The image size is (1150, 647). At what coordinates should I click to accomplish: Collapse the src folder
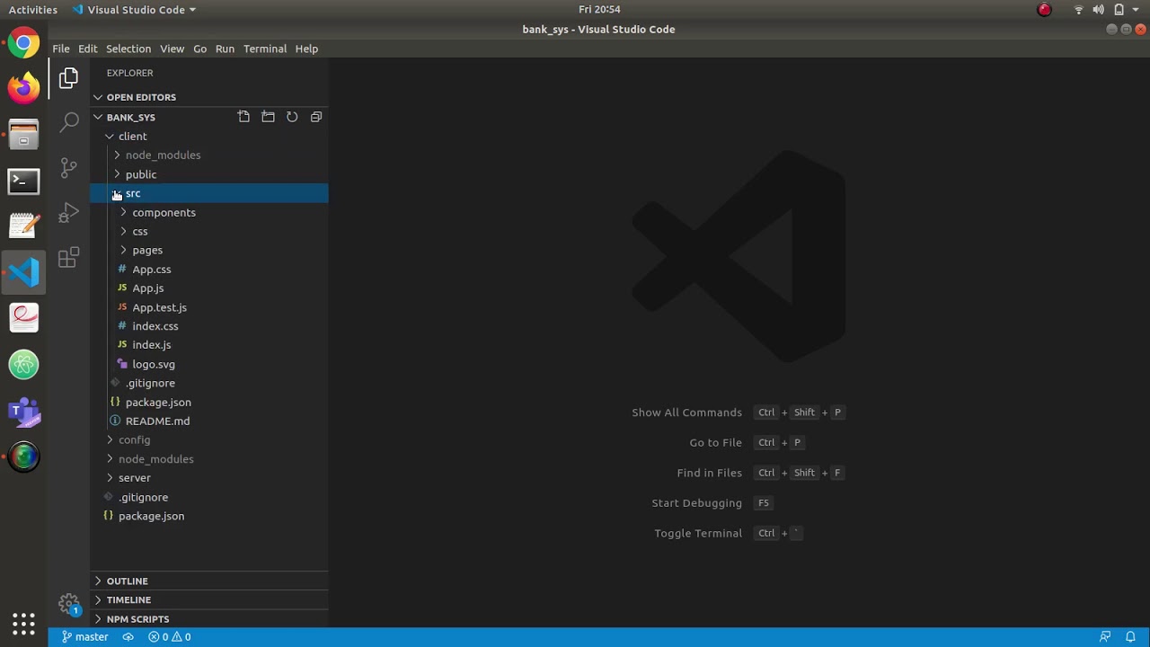pos(209,193)
